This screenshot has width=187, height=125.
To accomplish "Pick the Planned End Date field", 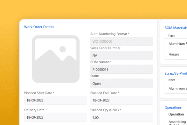I will [x=121, y=100].
